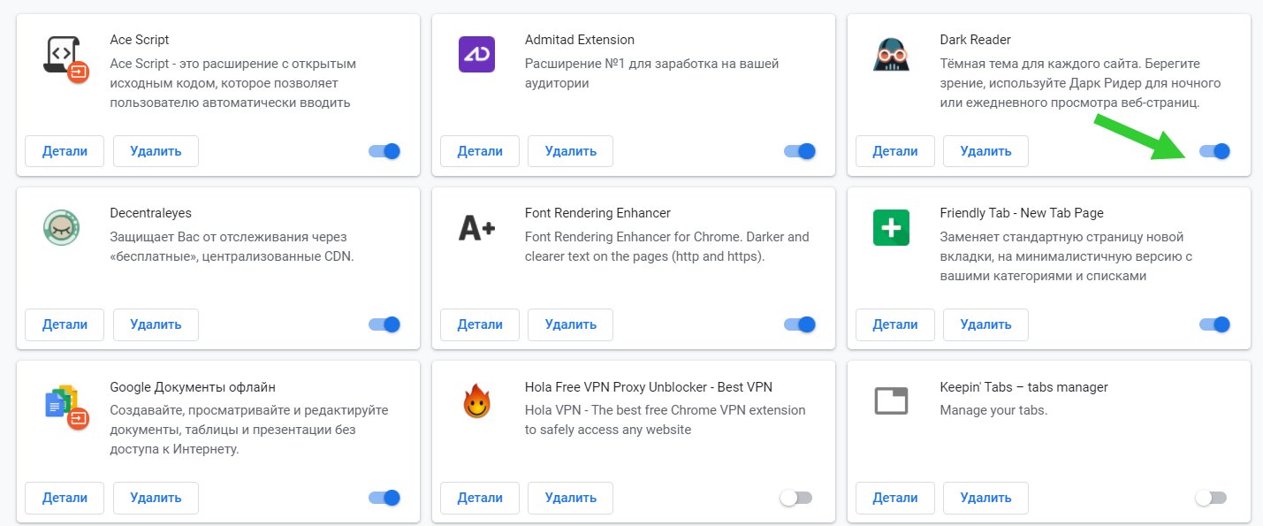Click the Hola Free VPN Proxy Unblocker title
1263x526 pixels.
(x=649, y=386)
